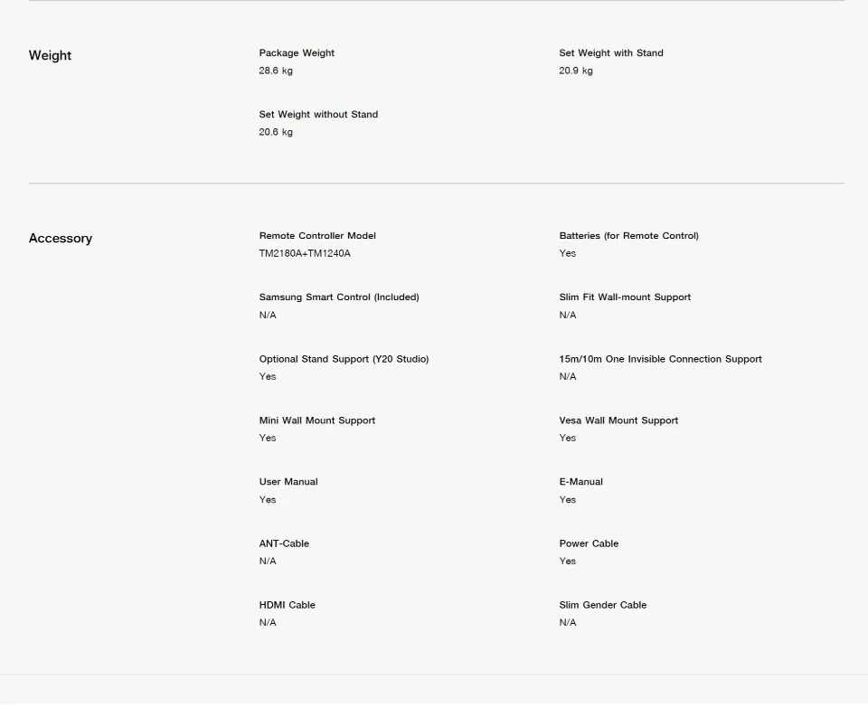Click the 20.9 kg weight value
Image resolution: width=868 pixels, height=708 pixels.
(x=575, y=71)
